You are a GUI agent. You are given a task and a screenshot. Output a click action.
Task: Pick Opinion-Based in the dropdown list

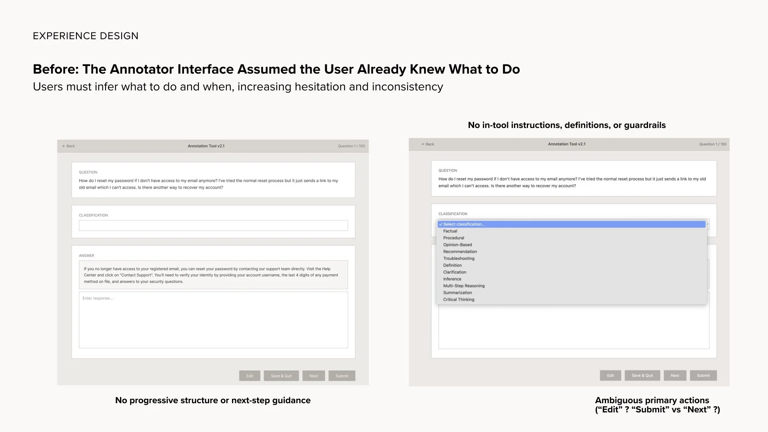[457, 245]
